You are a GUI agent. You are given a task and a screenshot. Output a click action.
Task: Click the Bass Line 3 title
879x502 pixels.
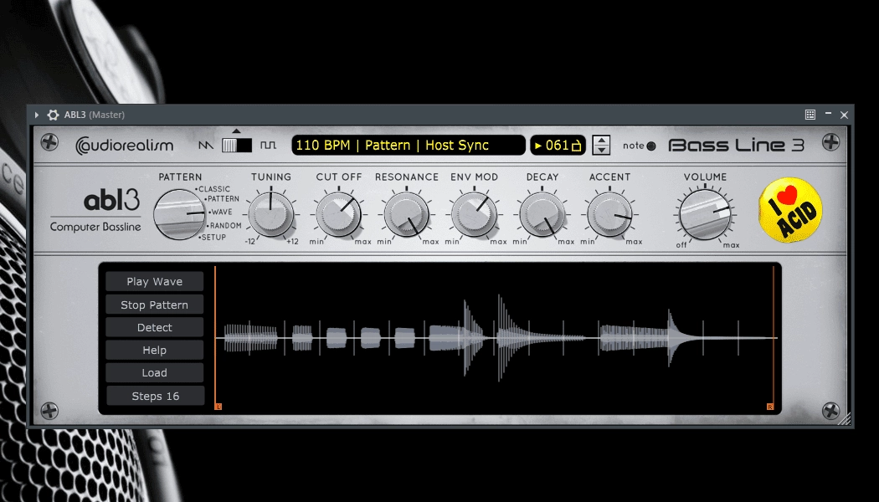click(x=737, y=145)
